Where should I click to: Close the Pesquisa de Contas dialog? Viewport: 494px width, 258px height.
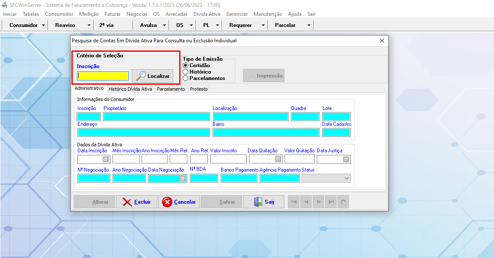click(382, 41)
